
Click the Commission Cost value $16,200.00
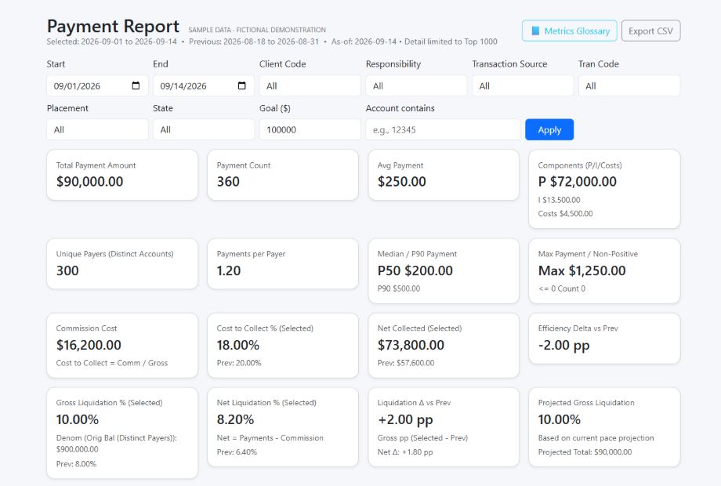[89, 345]
